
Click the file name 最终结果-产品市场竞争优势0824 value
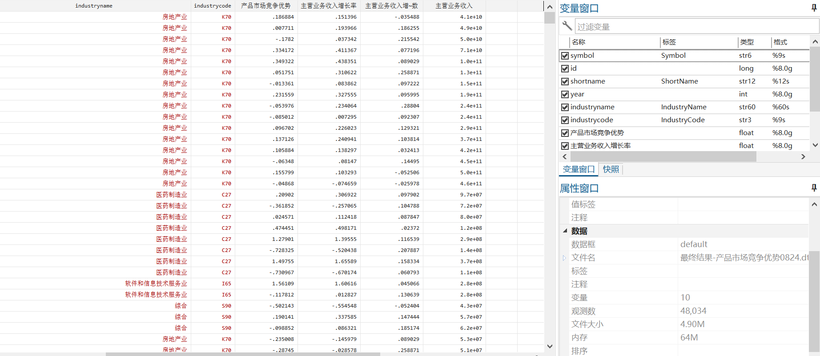[x=744, y=258]
